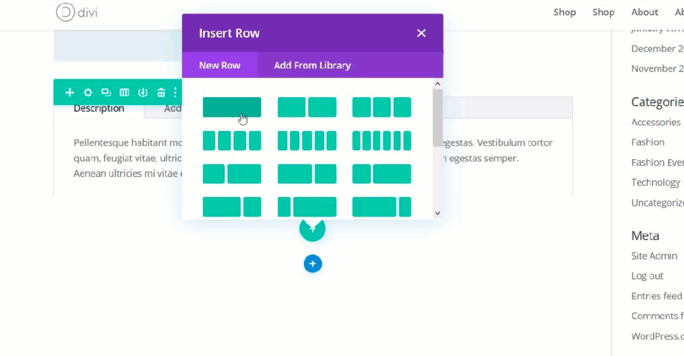Switch to Add From Library tab
Viewport: 684px width, 356px height.
tap(312, 65)
